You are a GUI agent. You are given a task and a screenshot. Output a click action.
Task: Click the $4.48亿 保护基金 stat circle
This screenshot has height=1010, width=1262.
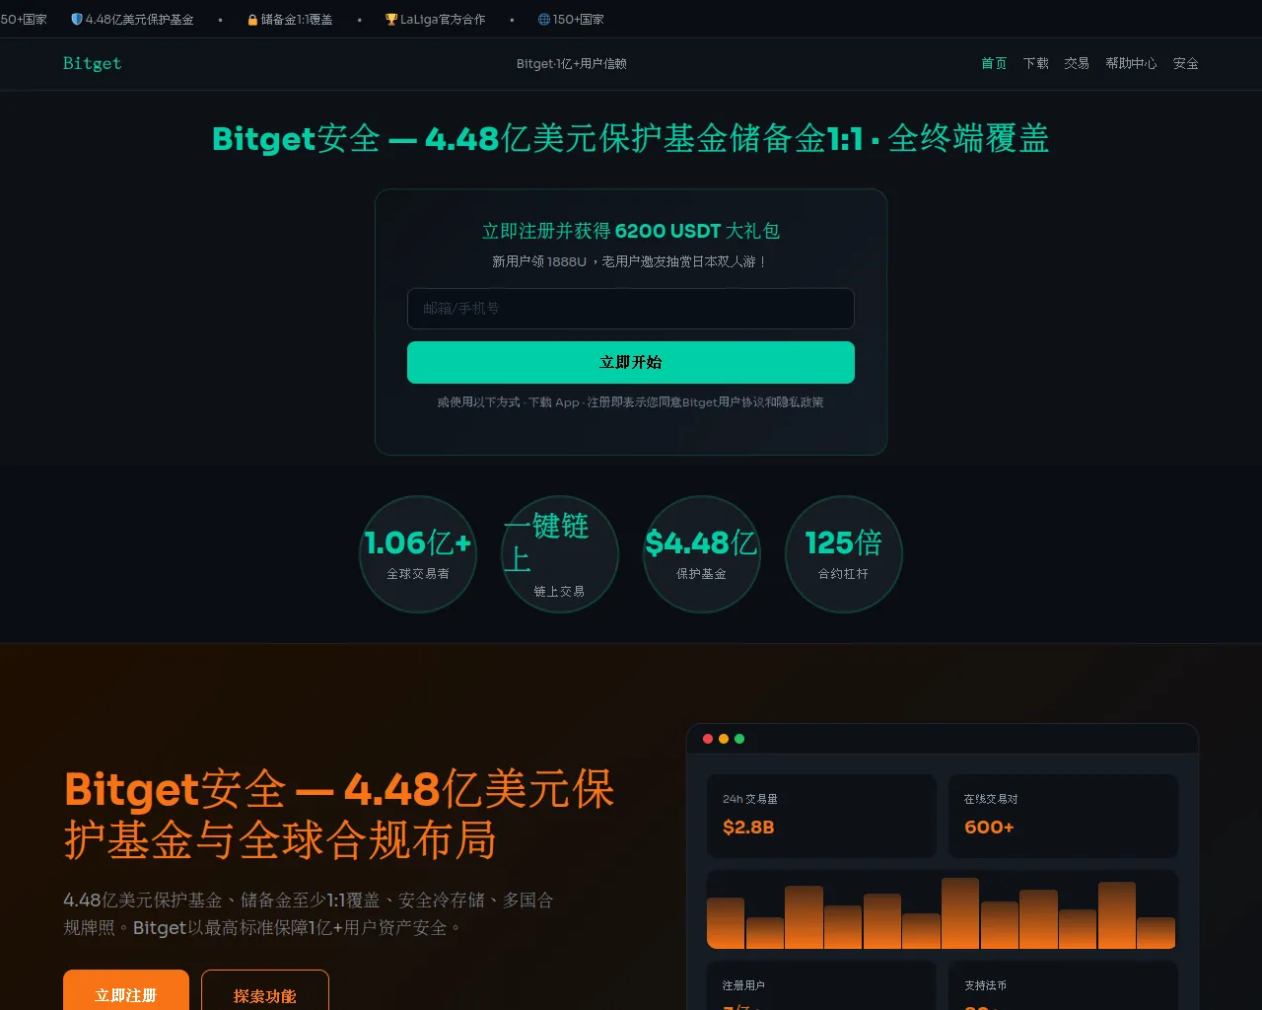coord(702,554)
